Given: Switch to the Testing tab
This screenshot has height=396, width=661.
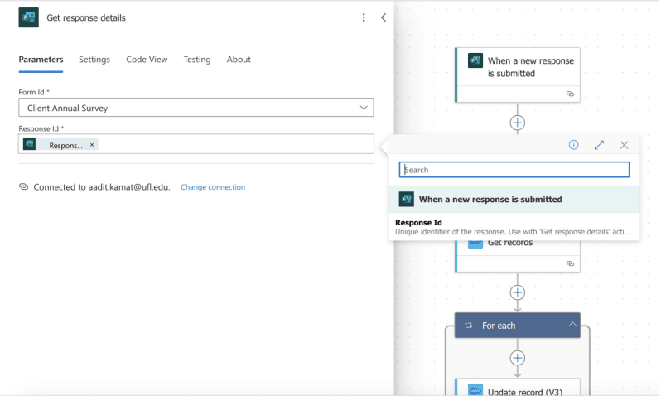Looking at the screenshot, I should coord(197,60).
